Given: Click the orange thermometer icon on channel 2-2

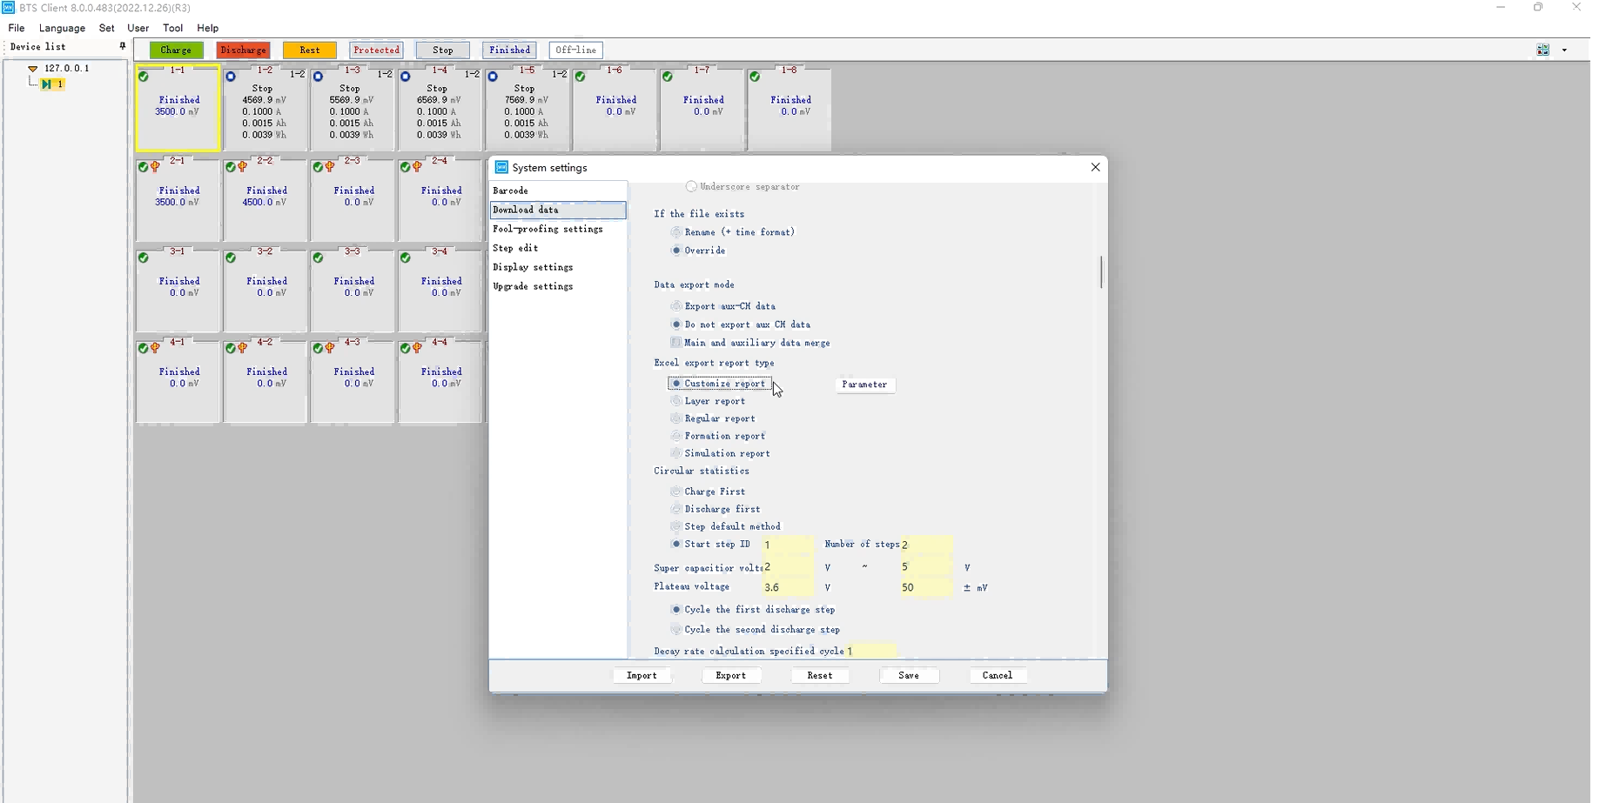Looking at the screenshot, I should point(242,167).
